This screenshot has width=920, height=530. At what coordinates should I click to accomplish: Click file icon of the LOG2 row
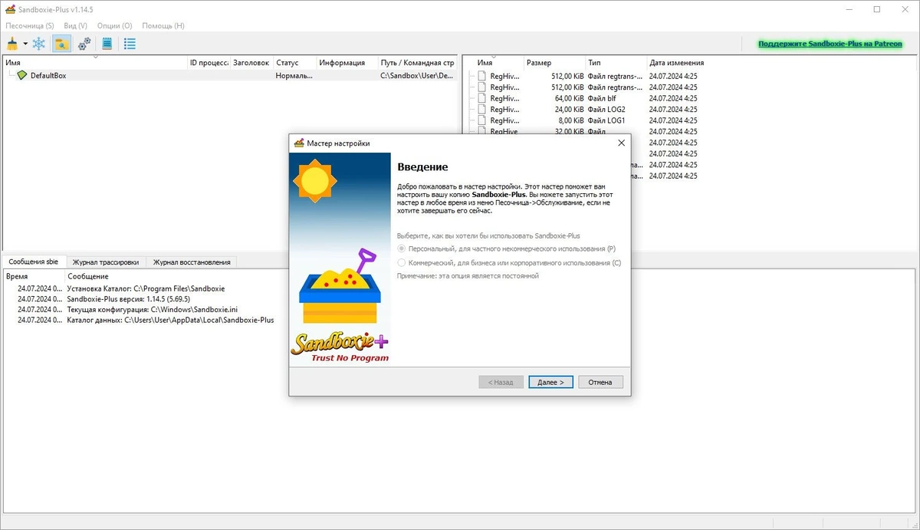481,109
